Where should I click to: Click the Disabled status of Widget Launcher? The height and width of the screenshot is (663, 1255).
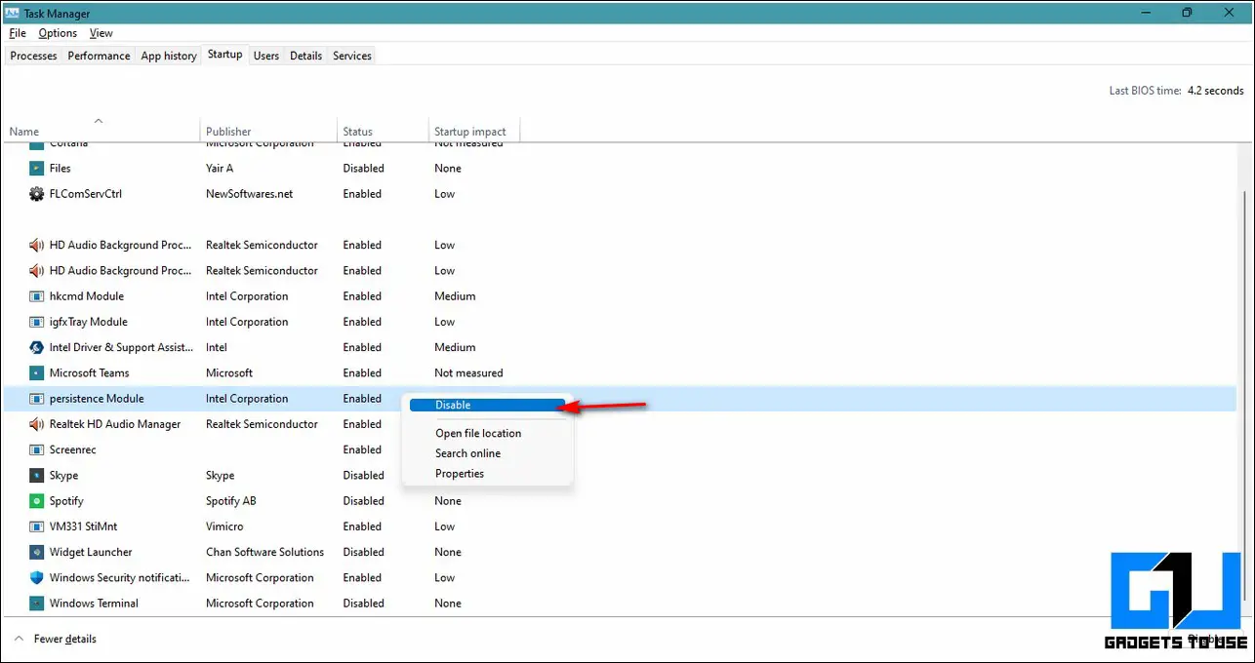tap(363, 552)
